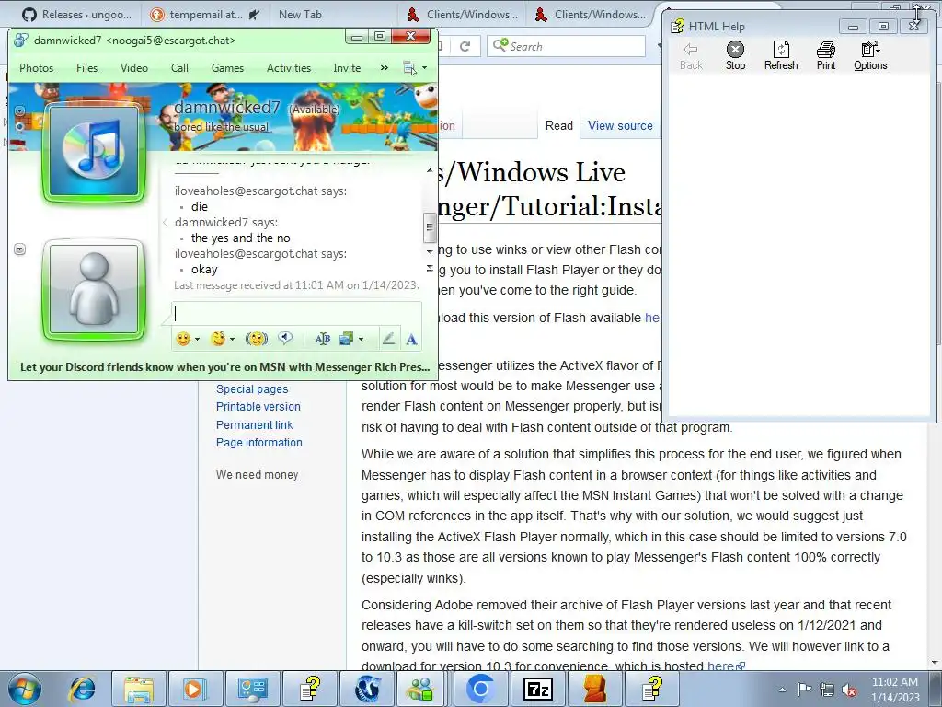Expand the winks dropdown arrow
The image size is (942, 707).
232,340
